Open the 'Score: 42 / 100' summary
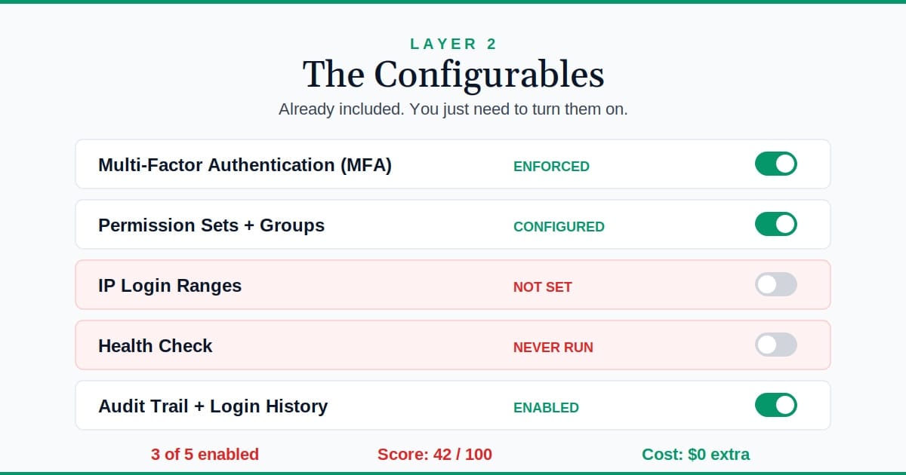Viewport: 906px width, 475px height. point(436,455)
